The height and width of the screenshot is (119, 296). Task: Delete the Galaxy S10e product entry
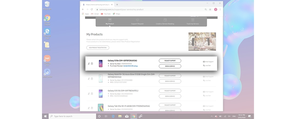point(92,64)
